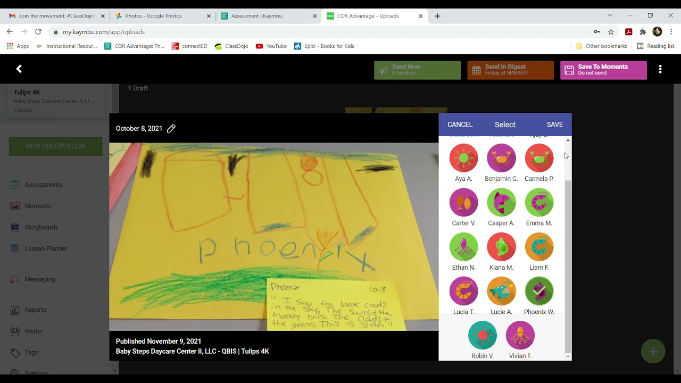681x383 pixels.
Task: Open the Chrome profile avatar
Action: pos(657,32)
